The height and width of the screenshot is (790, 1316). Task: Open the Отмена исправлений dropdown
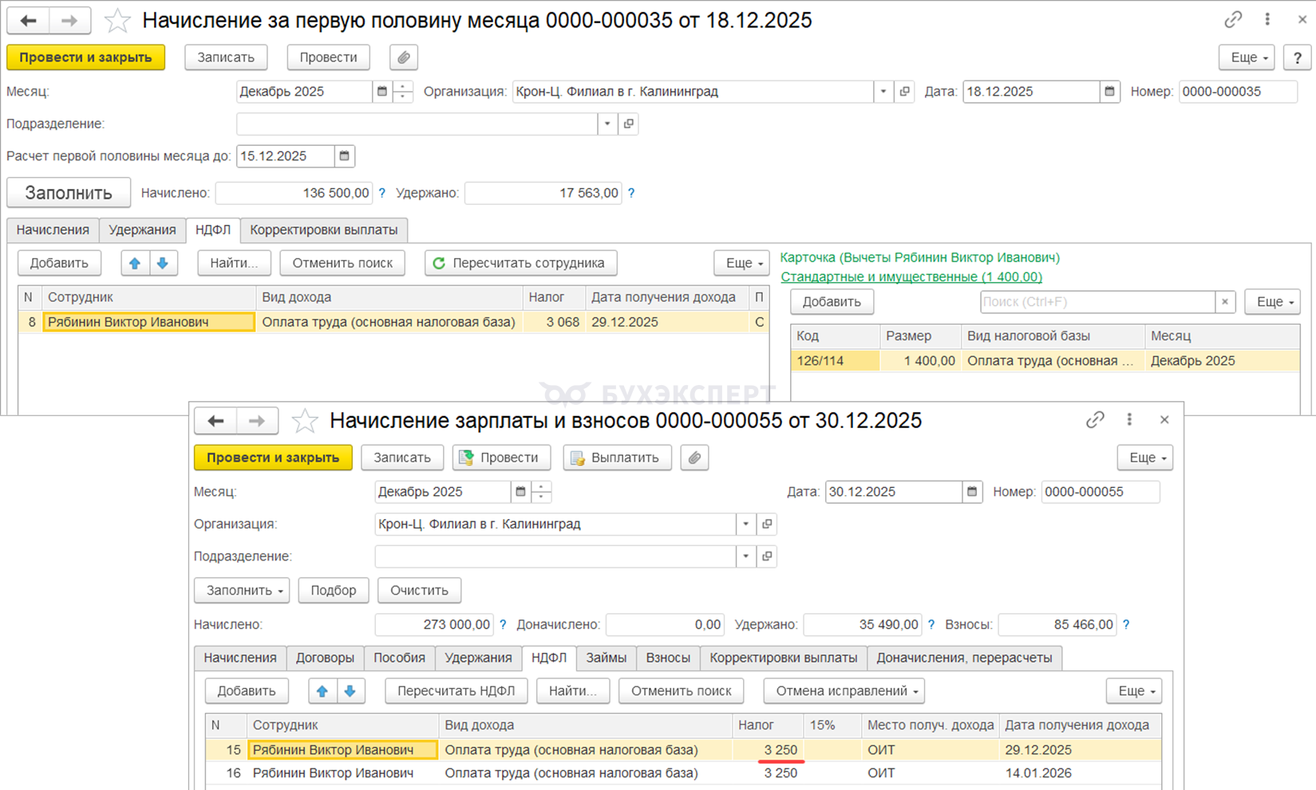click(x=844, y=691)
